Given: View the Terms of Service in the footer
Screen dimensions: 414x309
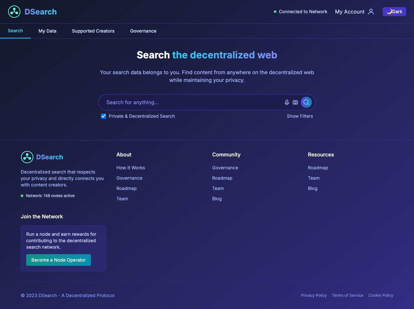Looking at the screenshot, I should [347, 295].
